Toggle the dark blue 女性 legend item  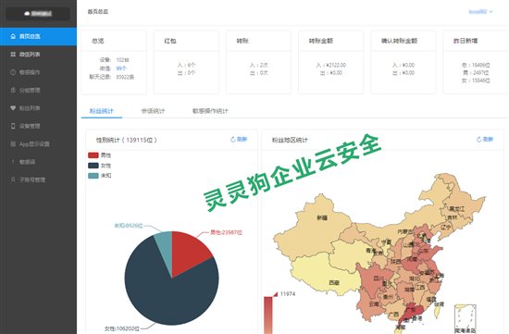point(100,166)
